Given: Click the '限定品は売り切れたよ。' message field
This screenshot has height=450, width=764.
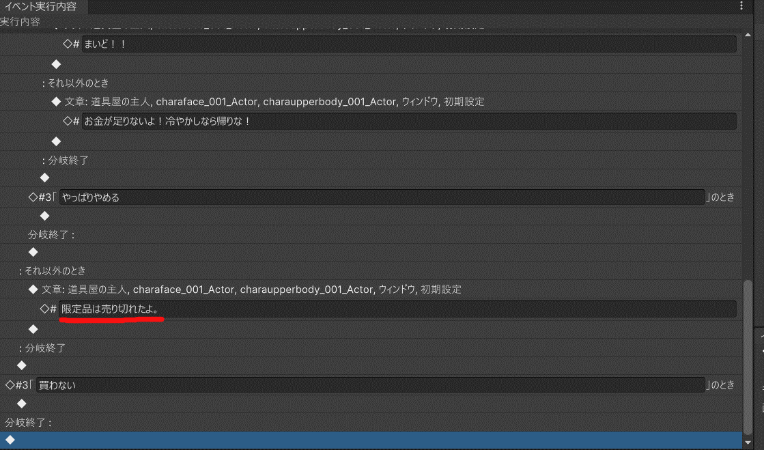Looking at the screenshot, I should [397, 309].
